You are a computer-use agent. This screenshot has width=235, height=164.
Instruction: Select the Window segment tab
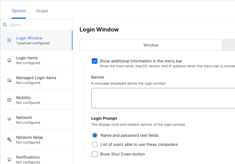[151, 45]
